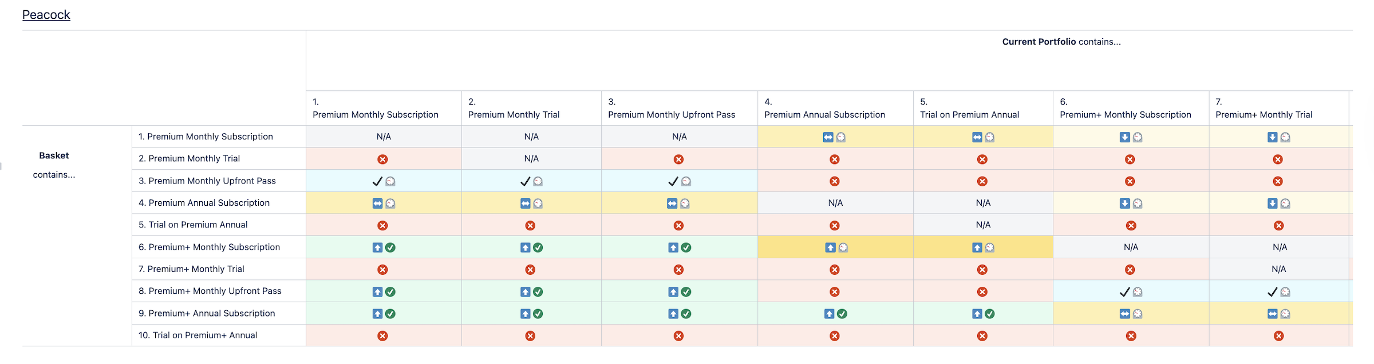Screen dimensions: 1374x364
Task: Click N/A cell in Premium+ Monthly Subscription row, column 6
Action: tap(1131, 247)
